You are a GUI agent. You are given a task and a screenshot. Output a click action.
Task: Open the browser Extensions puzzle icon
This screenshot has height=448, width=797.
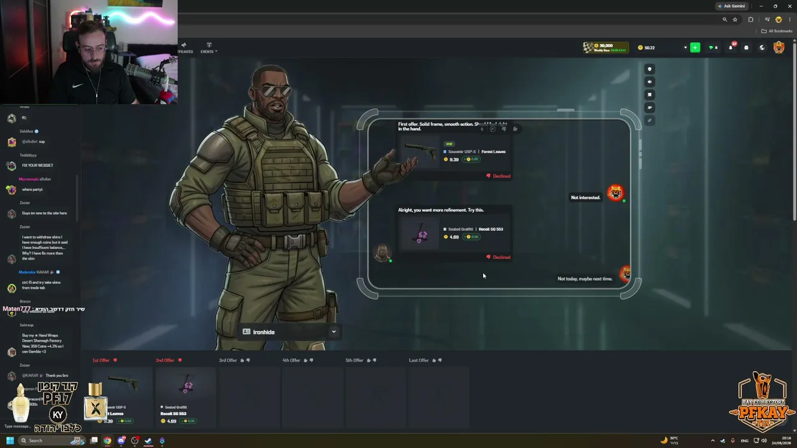(x=751, y=19)
